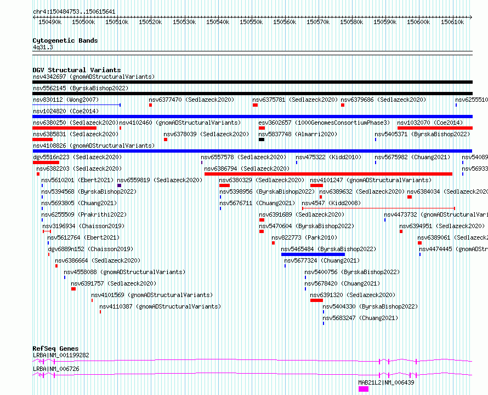Image resolution: width=488 pixels, height=395 pixels.
Task: Open nsv4102460 gnomADStructuralVariants label
Action: pyautogui.click(x=180, y=123)
